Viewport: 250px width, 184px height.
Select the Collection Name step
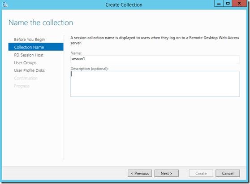[x=36, y=47]
